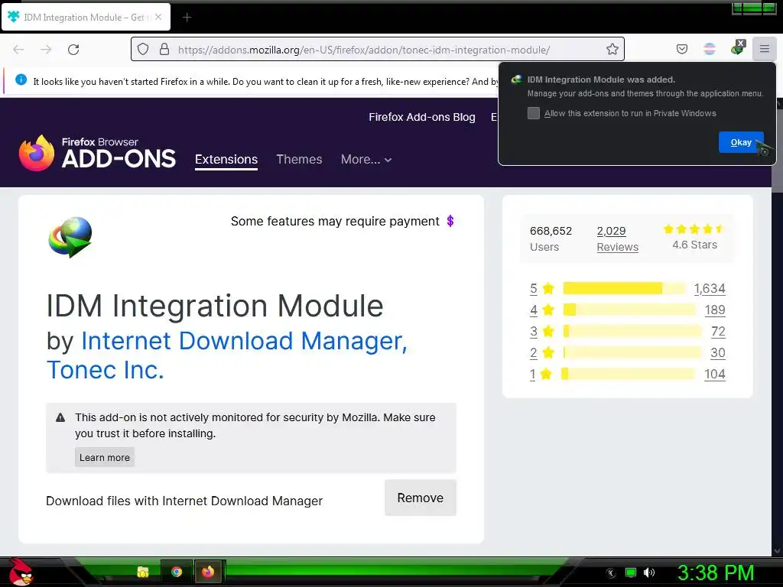Image resolution: width=783 pixels, height=587 pixels.
Task: Click the info icon in notification bar
Action: click(21, 79)
